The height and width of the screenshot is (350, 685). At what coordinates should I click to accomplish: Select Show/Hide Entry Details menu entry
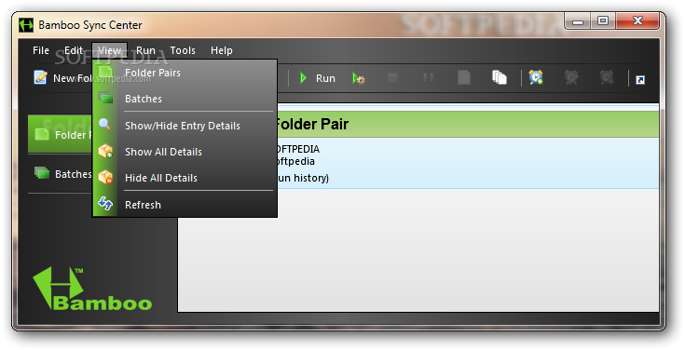point(185,126)
